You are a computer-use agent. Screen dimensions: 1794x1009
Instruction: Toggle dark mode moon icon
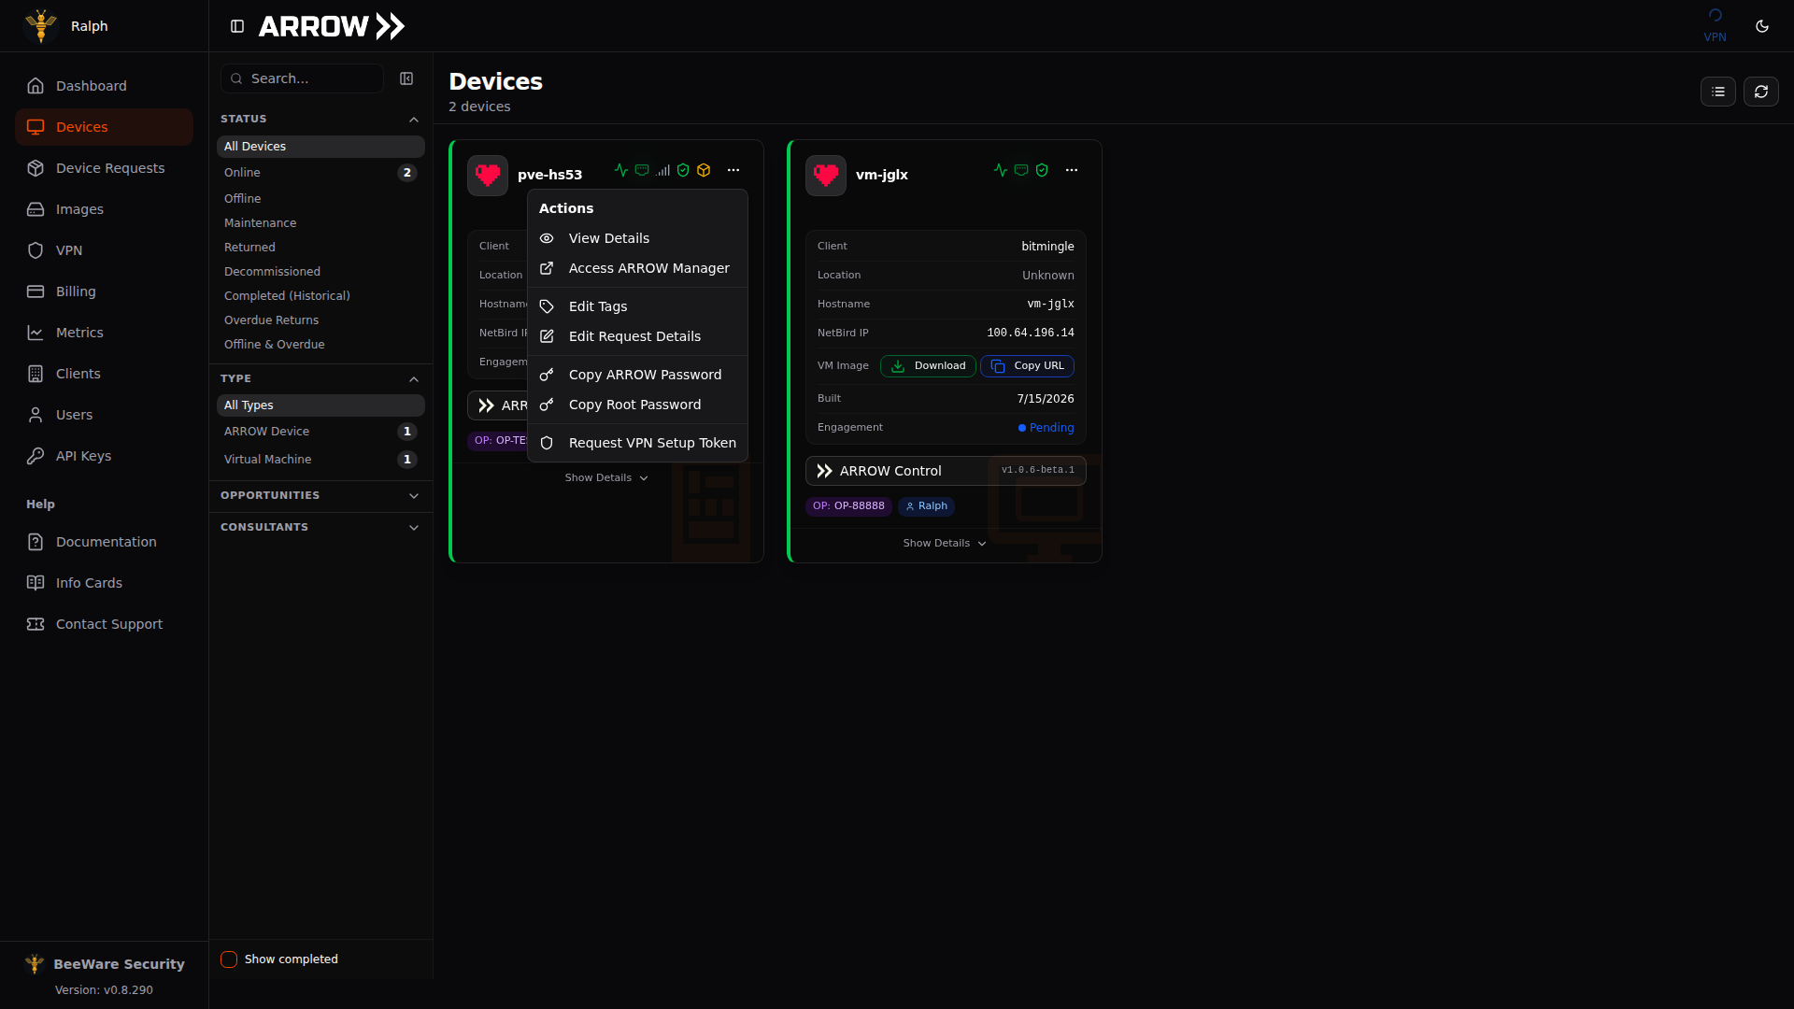pyautogui.click(x=1762, y=26)
